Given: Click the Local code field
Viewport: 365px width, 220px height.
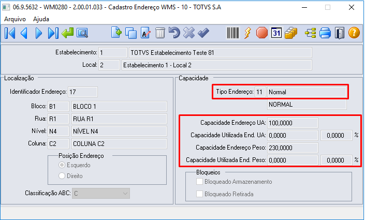Looking at the screenshot, I should (x=109, y=65).
